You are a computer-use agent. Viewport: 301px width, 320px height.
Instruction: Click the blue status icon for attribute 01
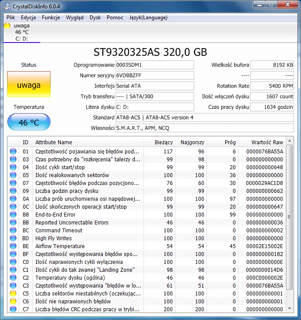(13, 151)
